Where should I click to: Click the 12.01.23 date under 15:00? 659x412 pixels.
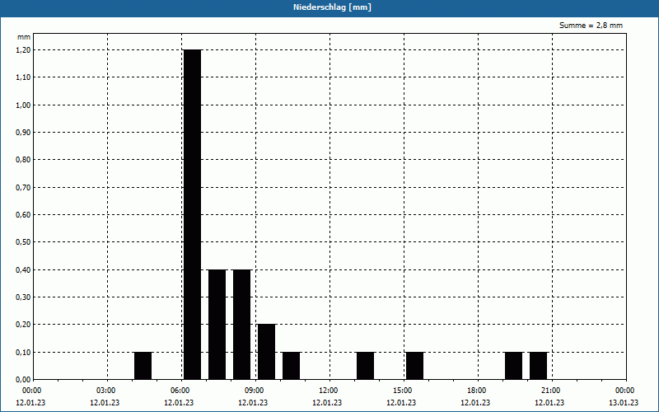pos(401,403)
